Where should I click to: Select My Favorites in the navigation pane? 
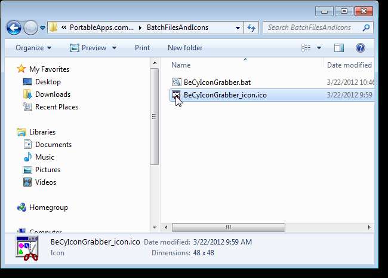(x=49, y=69)
